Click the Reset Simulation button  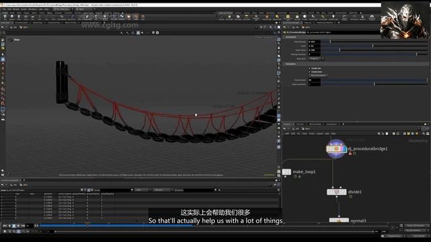click(x=318, y=75)
